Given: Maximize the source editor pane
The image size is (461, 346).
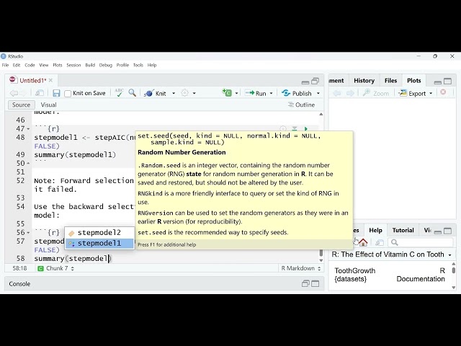Looking at the screenshot, I should point(315,81).
